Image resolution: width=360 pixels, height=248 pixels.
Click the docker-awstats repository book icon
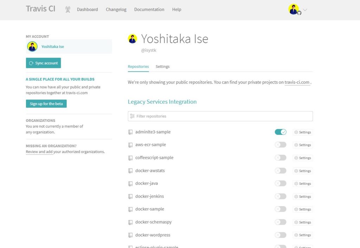click(130, 171)
